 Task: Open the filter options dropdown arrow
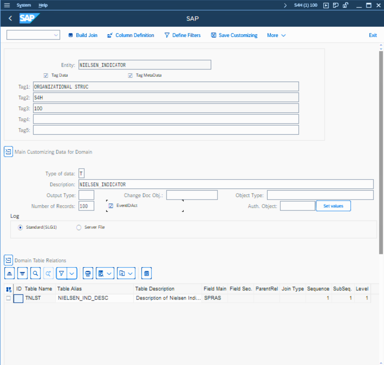72,273
